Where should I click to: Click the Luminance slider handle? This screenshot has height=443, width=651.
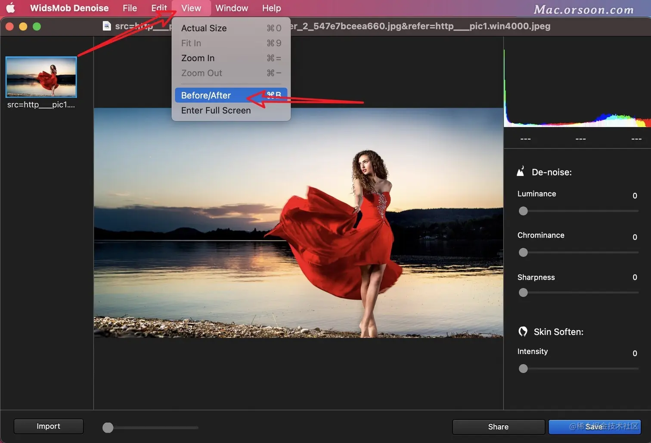(523, 211)
